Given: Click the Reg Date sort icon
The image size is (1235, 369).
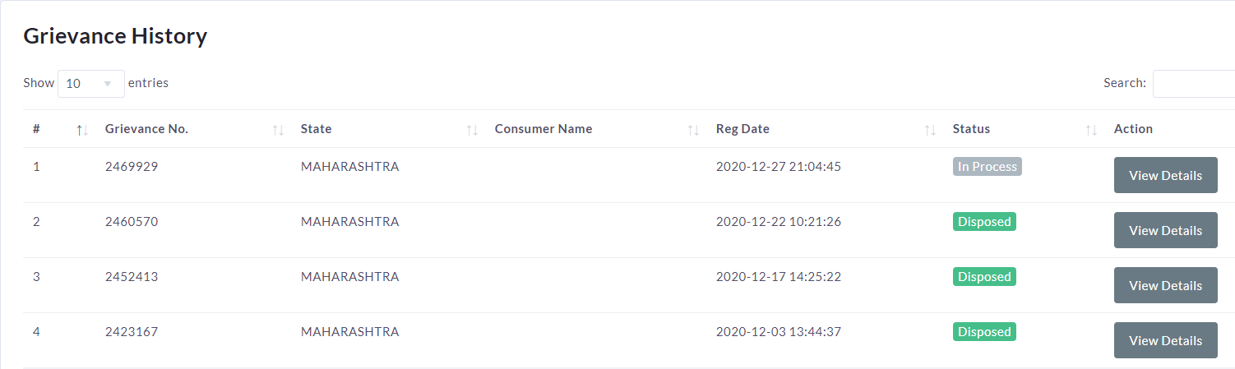Looking at the screenshot, I should coord(930,130).
